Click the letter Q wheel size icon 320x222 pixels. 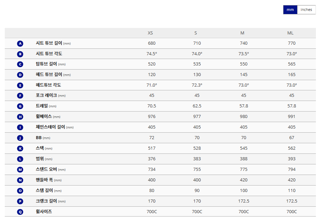tap(20, 212)
